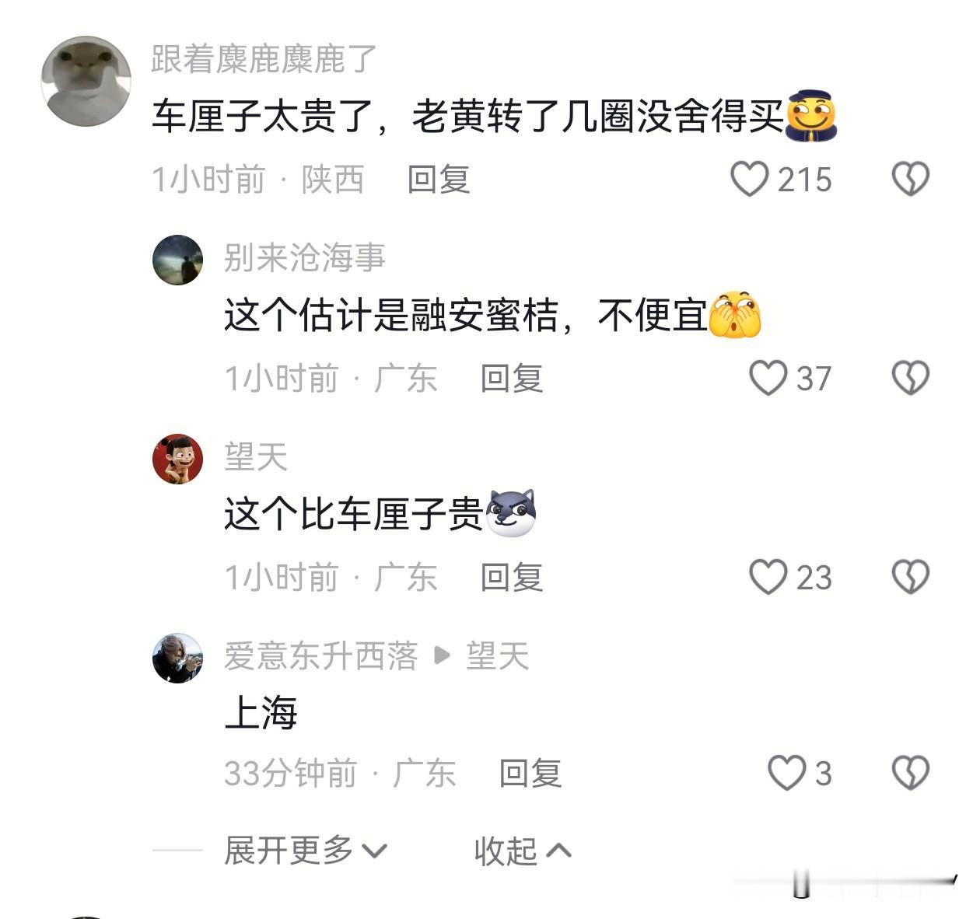Dislike 望天's 这个比车厘子贵 reply
The image size is (980, 919).
pos(910,577)
